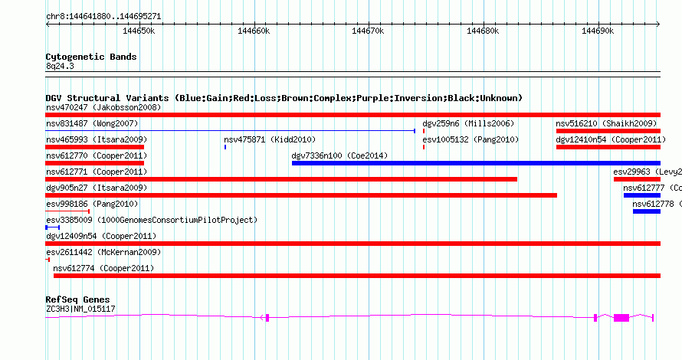The width and height of the screenshot is (682, 360).
Task: Open dgv259n6 (Mills2006) variant label
Action: click(468, 123)
